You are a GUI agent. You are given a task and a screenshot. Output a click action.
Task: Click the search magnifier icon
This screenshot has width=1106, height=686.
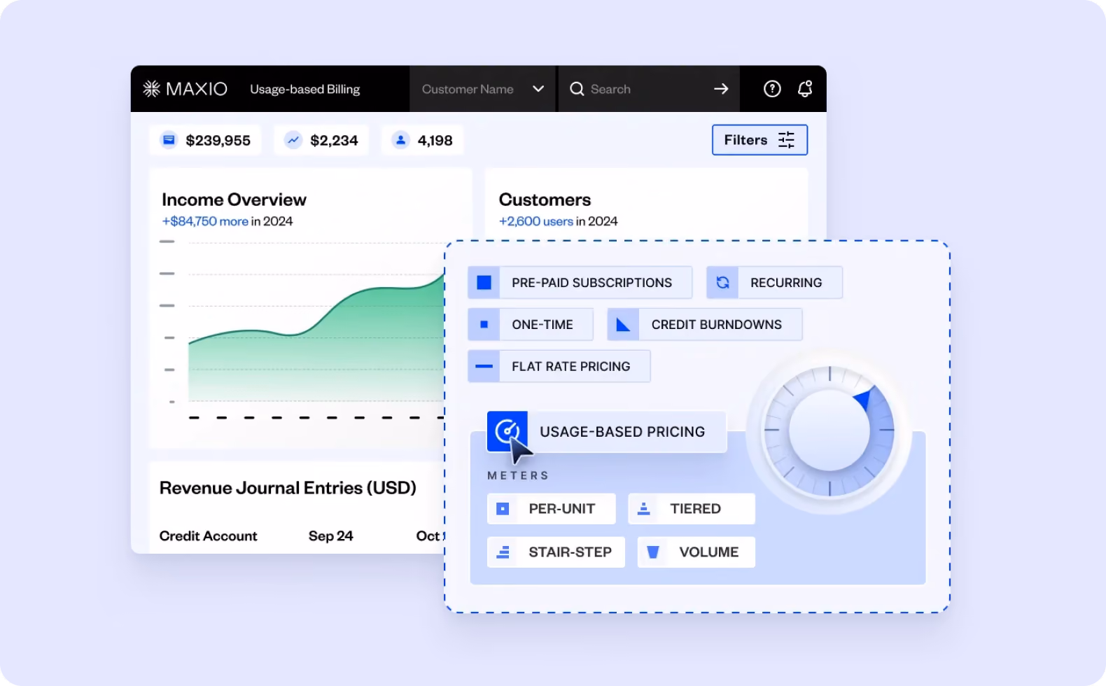coord(577,89)
